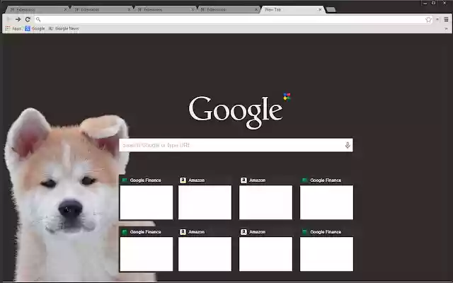Image resolution: width=453 pixels, height=283 pixels.
Task: Open the Chrome hamburger menu
Action: [447, 19]
